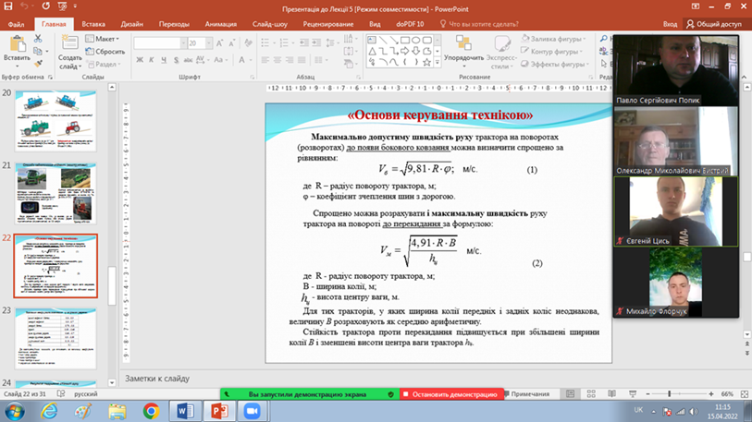Click the zoom-out minus button
This screenshot has height=422, width=752.
pos(647,393)
